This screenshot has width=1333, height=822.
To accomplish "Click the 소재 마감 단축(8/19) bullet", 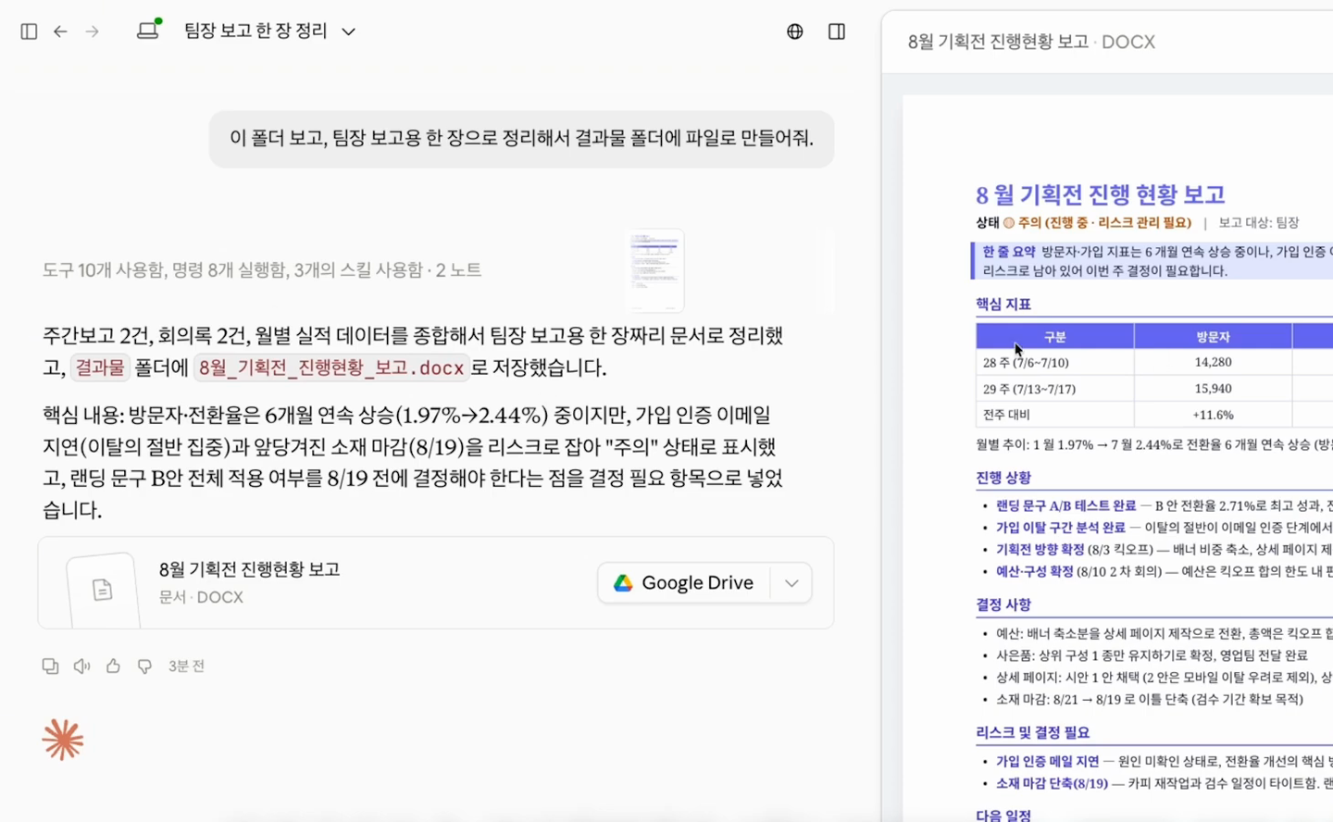I will 1052,784.
